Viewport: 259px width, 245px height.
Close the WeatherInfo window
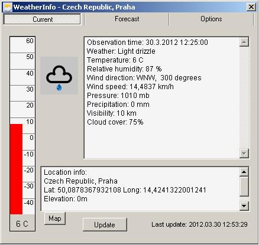tap(251, 7)
